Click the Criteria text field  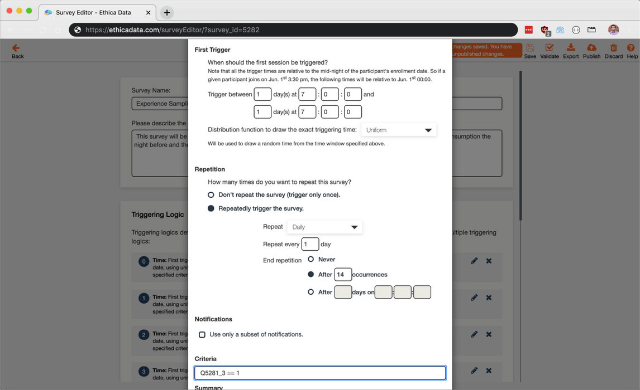click(x=320, y=373)
